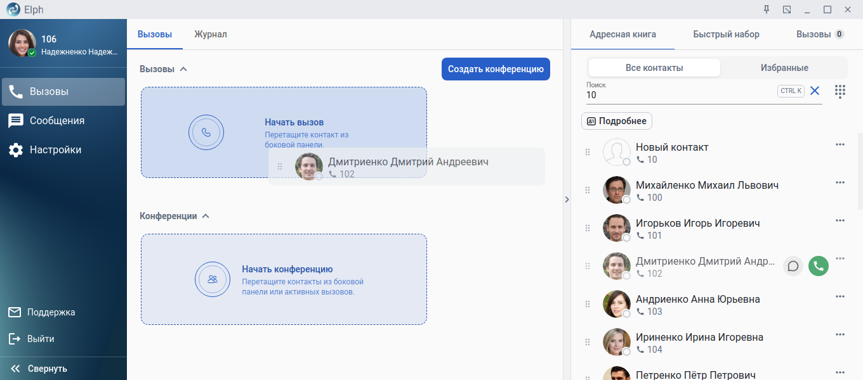
Task: Click drag handle of Новый контакт row
Action: [588, 152]
